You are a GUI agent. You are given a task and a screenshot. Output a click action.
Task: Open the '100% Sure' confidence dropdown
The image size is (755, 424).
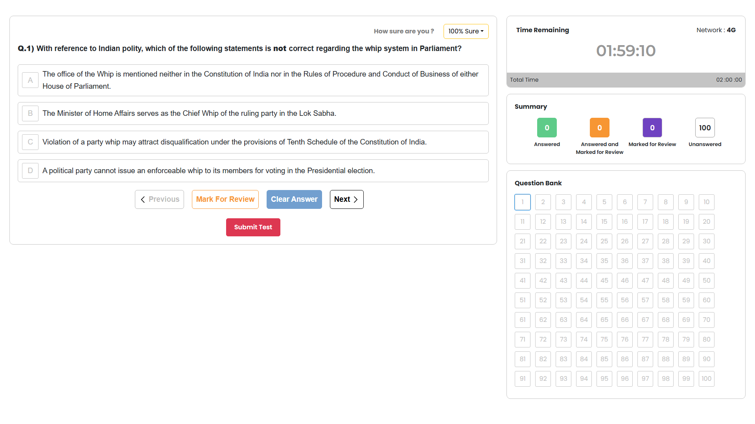point(466,31)
